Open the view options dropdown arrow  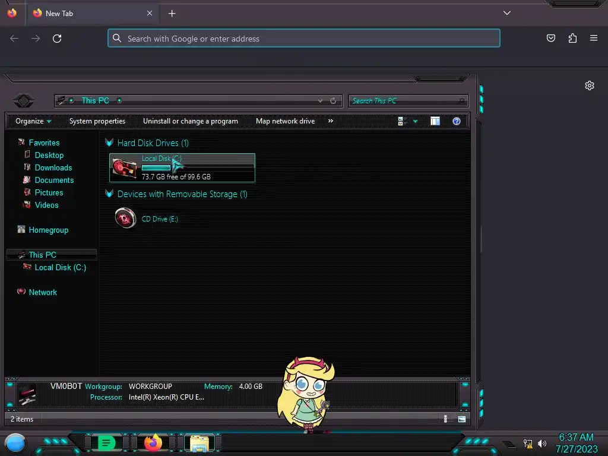coord(415,121)
